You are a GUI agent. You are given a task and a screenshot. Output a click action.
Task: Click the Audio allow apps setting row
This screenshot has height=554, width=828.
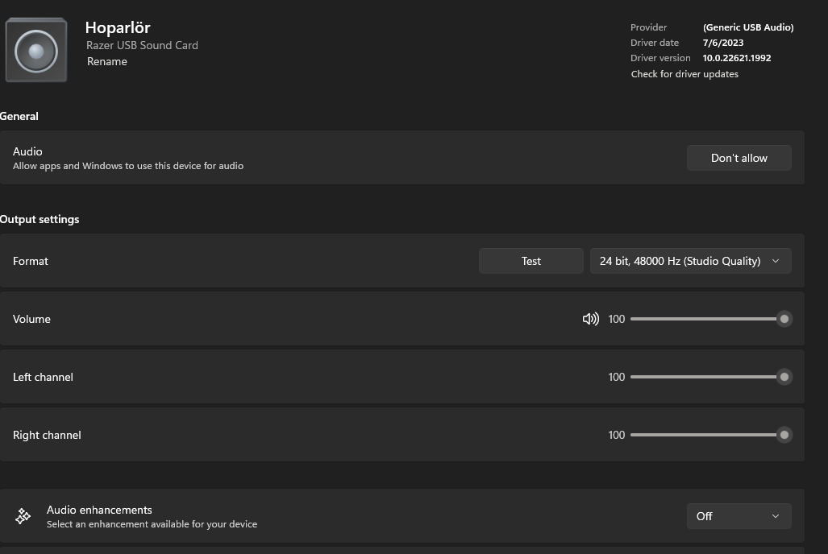point(322,158)
